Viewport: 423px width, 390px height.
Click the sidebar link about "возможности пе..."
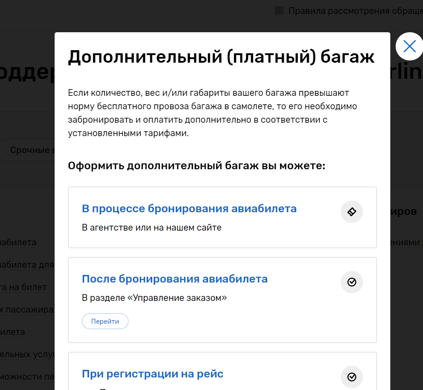tap(27, 377)
